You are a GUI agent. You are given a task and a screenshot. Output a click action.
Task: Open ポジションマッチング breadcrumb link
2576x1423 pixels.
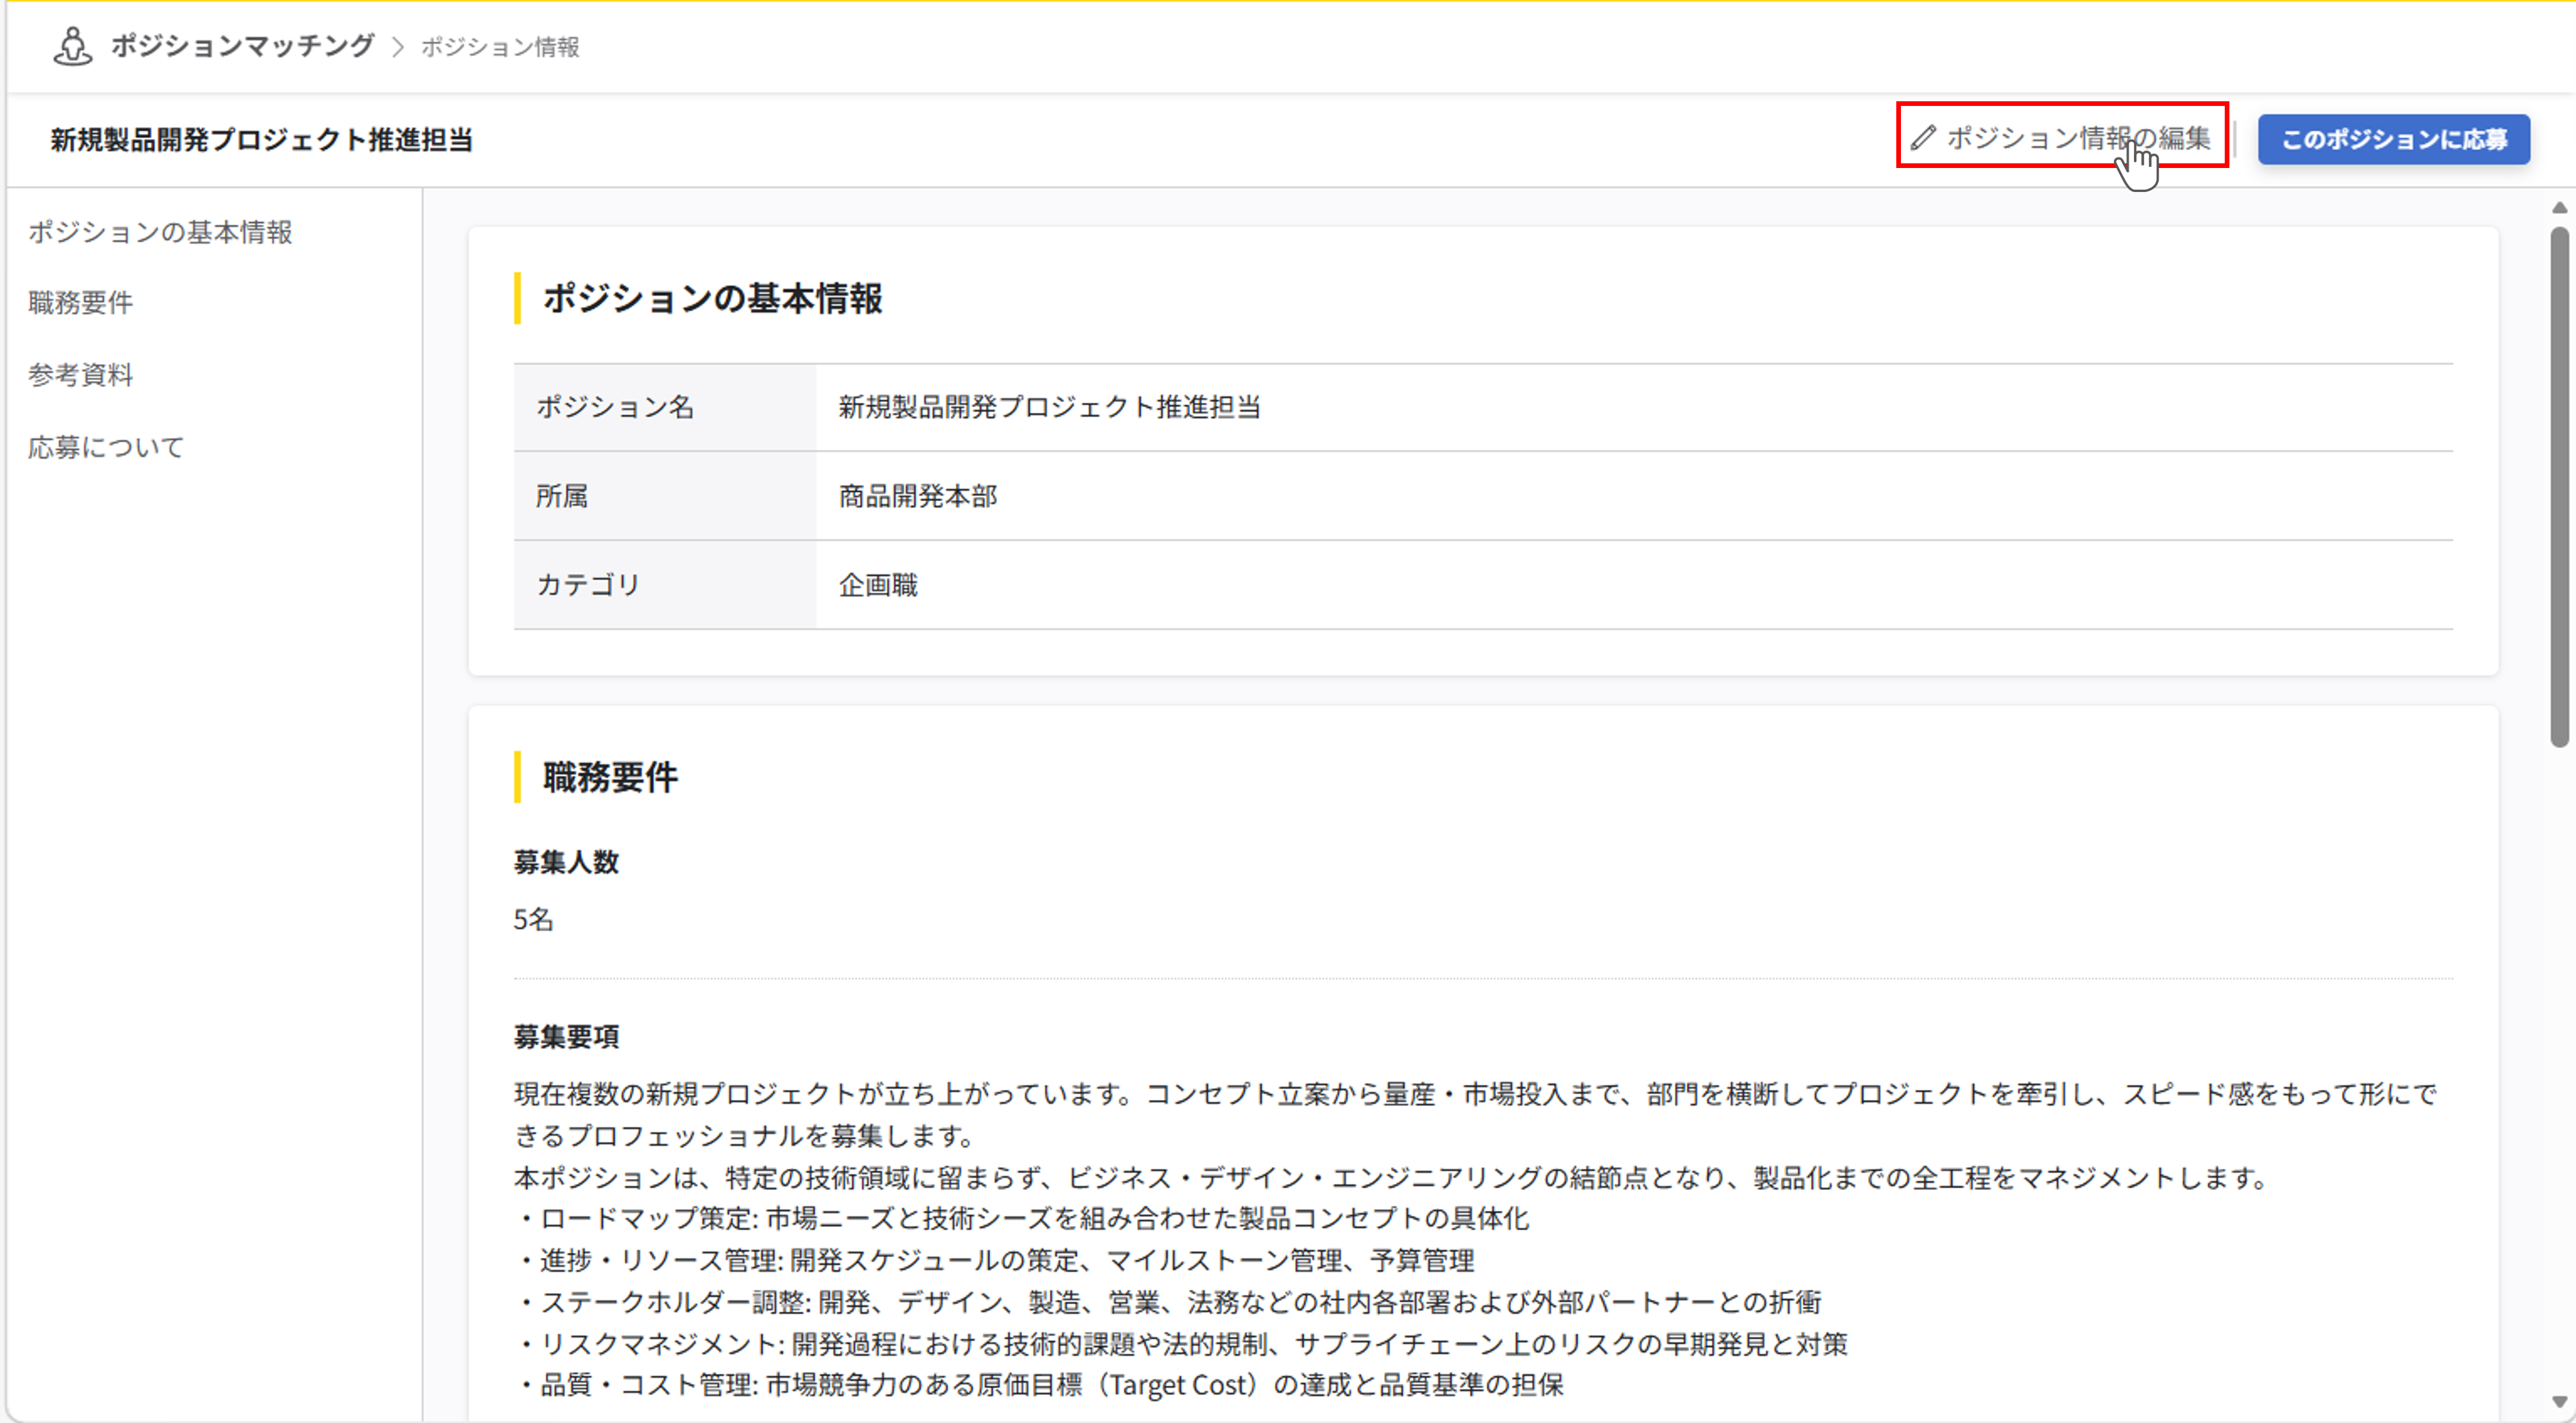[x=242, y=46]
